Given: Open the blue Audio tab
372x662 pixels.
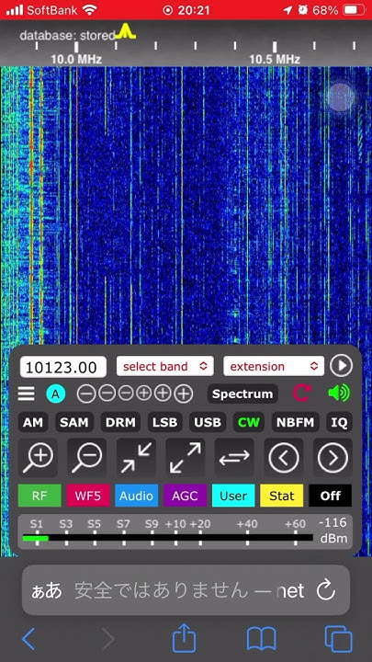Looking at the screenshot, I should (137, 496).
